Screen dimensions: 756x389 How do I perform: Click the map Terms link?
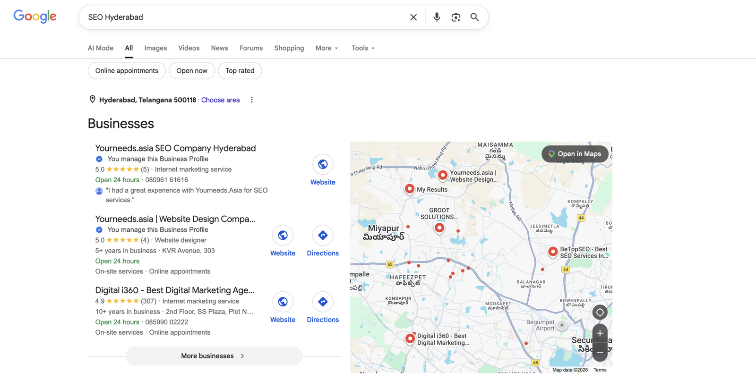click(600, 370)
